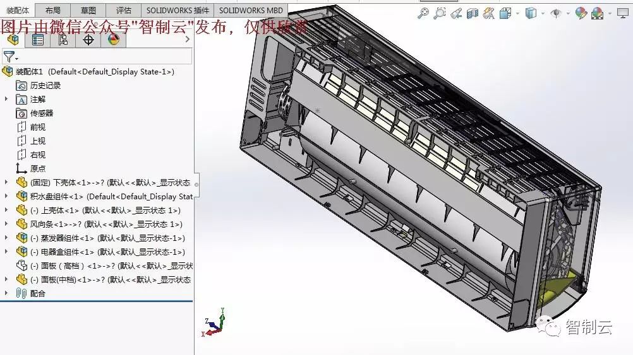Click the Zoom to Fit magnifier icon
This screenshot has height=355, width=633.
pos(423,14)
